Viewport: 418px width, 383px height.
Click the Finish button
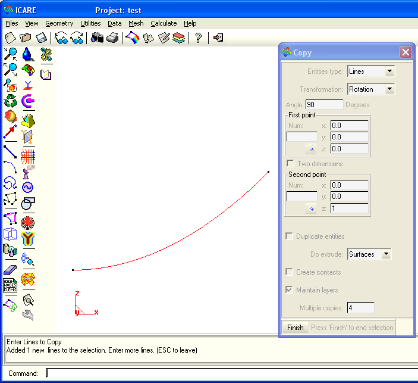point(295,328)
